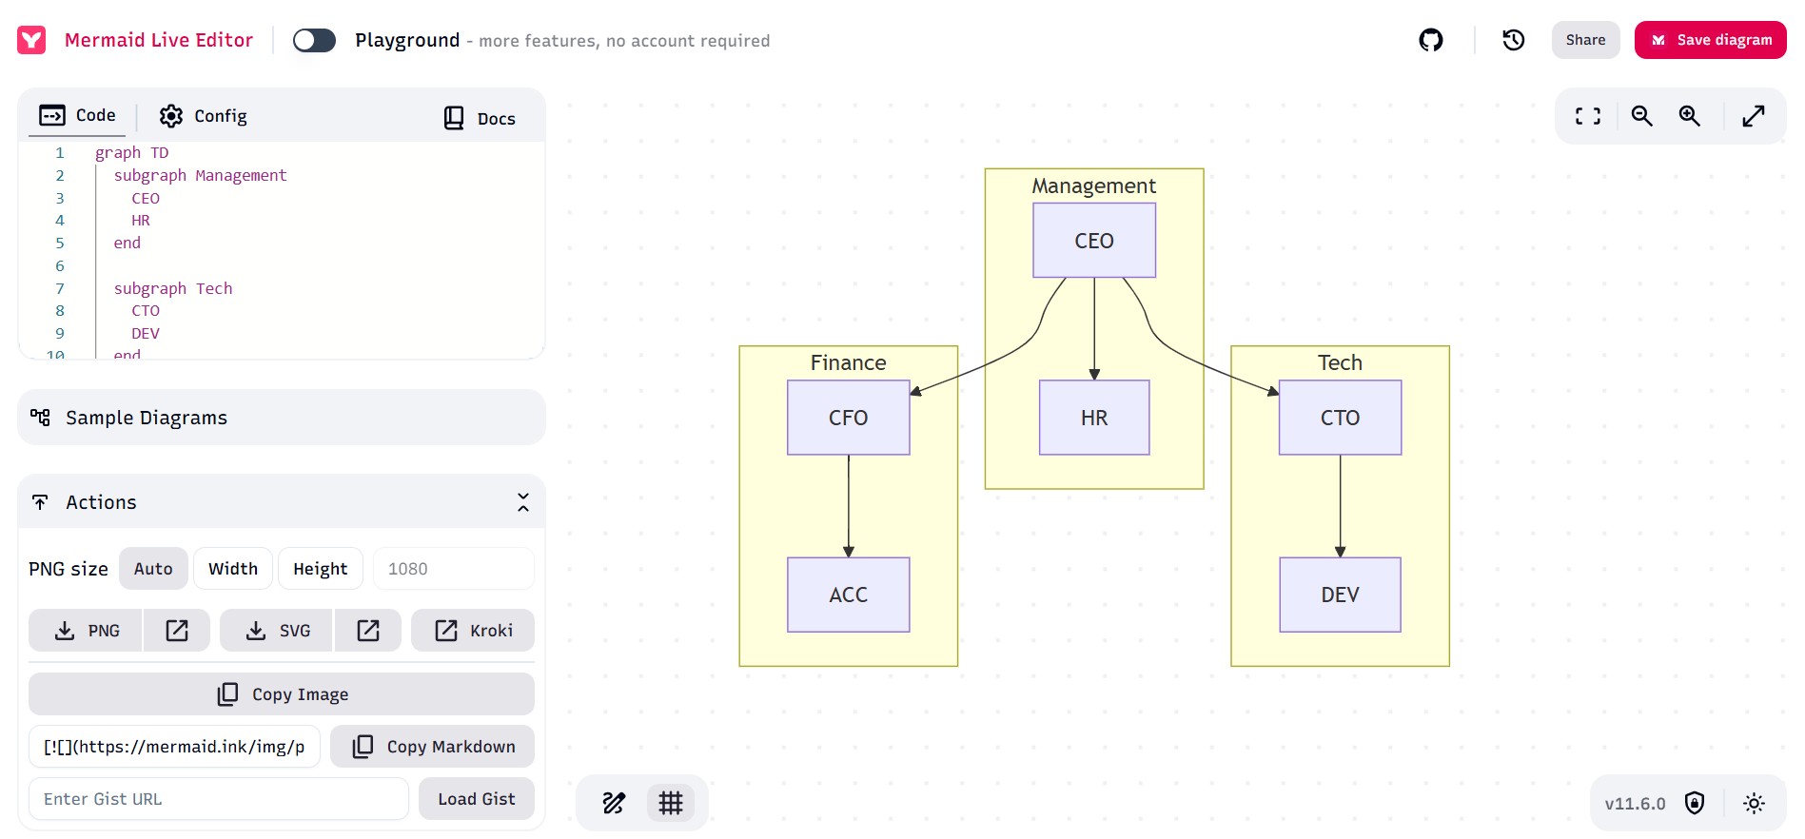Download the diagram as PNG
This screenshot has width=1805, height=839.
click(86, 631)
